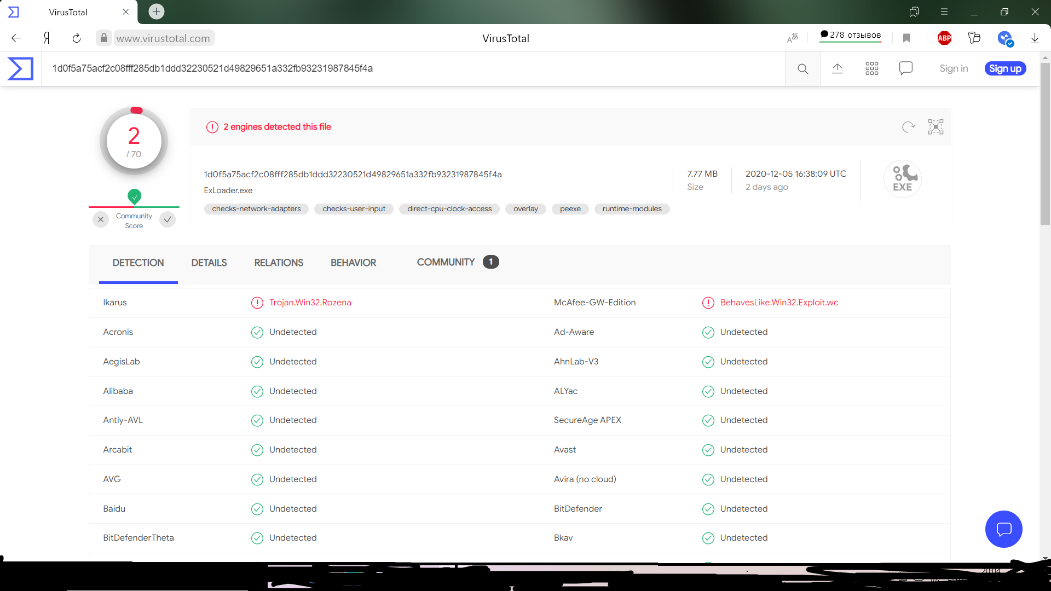Image resolution: width=1051 pixels, height=591 pixels.
Task: Open the bookmarks collections icon in title bar
Action: 914,11
